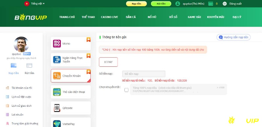Screen dimensions: 262x127
Task: Click the Momo logo icon
Action: pyautogui.click(x=57, y=44)
